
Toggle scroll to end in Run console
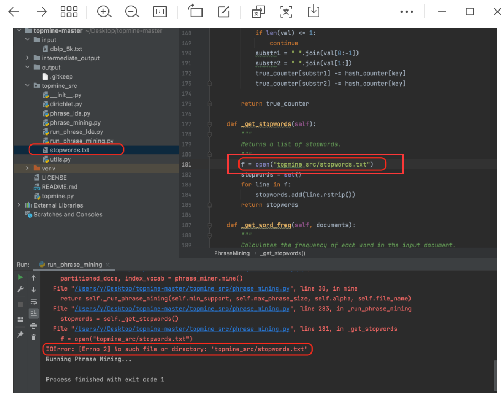tap(34, 313)
